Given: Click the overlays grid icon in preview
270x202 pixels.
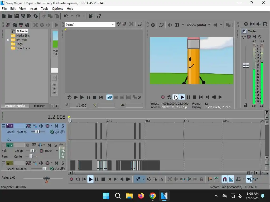Looking at the screenshot, I should [215, 25].
